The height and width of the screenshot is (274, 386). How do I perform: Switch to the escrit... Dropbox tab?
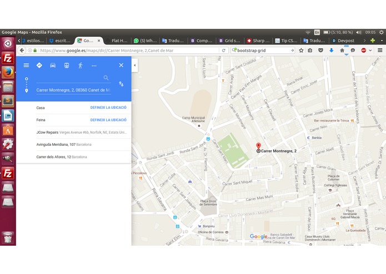60,40
